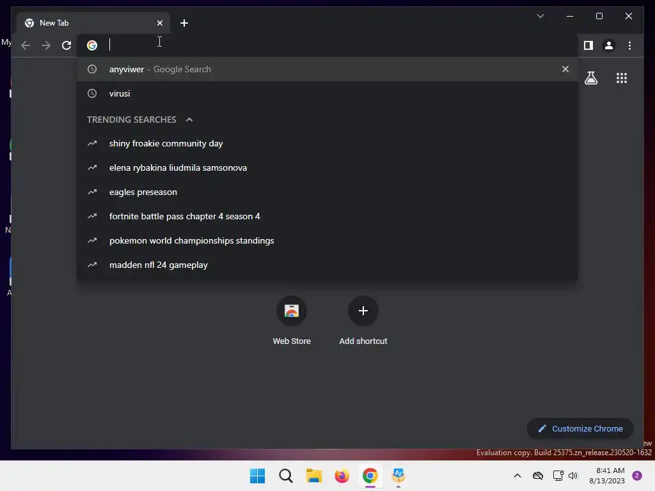The height and width of the screenshot is (491, 655).
Task: Choose pokemon world championships standings
Action: point(327,240)
